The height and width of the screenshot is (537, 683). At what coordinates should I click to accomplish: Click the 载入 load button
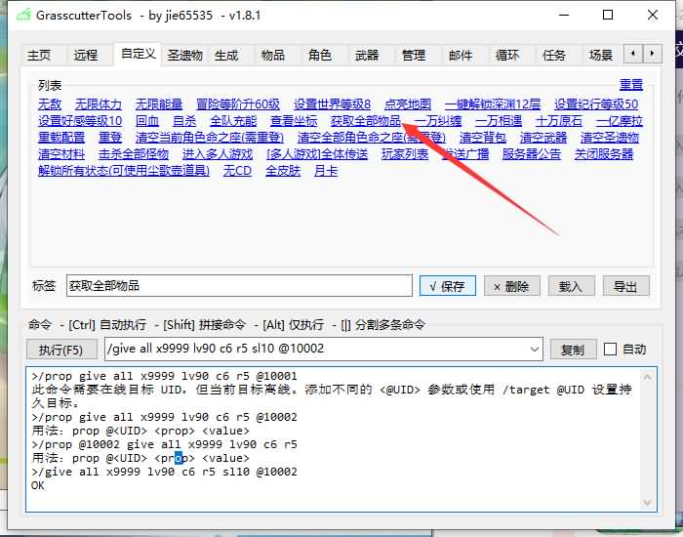point(571,286)
